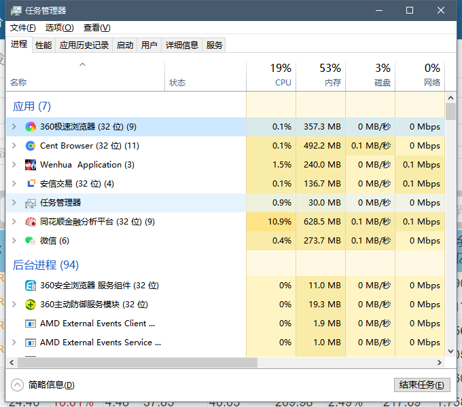Expand the AMD External Events Service row

point(14,343)
